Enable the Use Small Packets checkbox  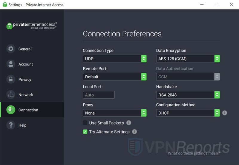pos(85,123)
